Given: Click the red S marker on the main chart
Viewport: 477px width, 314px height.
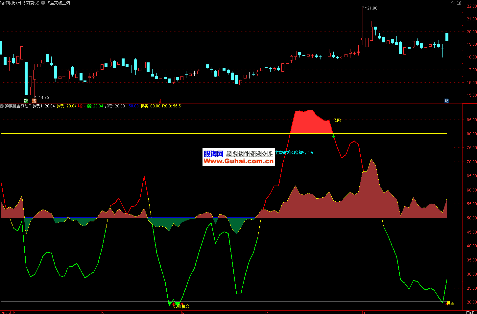Looking at the screenshot, I should pos(160,101).
